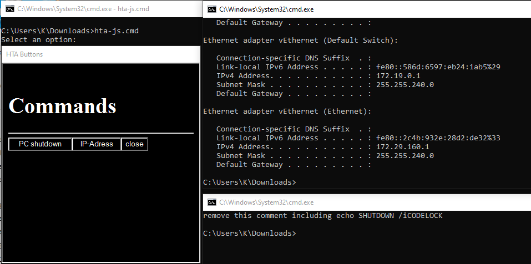The height and width of the screenshot is (264, 531).
Task: Click prompt in the SHUTDOWN echo window
Action: 250,233
